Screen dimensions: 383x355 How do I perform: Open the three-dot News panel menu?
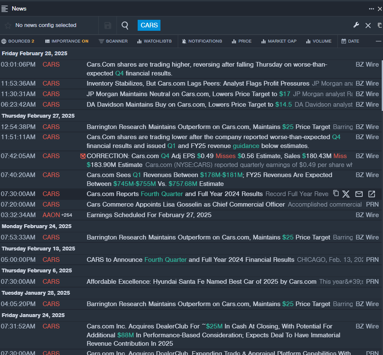[x=371, y=8]
